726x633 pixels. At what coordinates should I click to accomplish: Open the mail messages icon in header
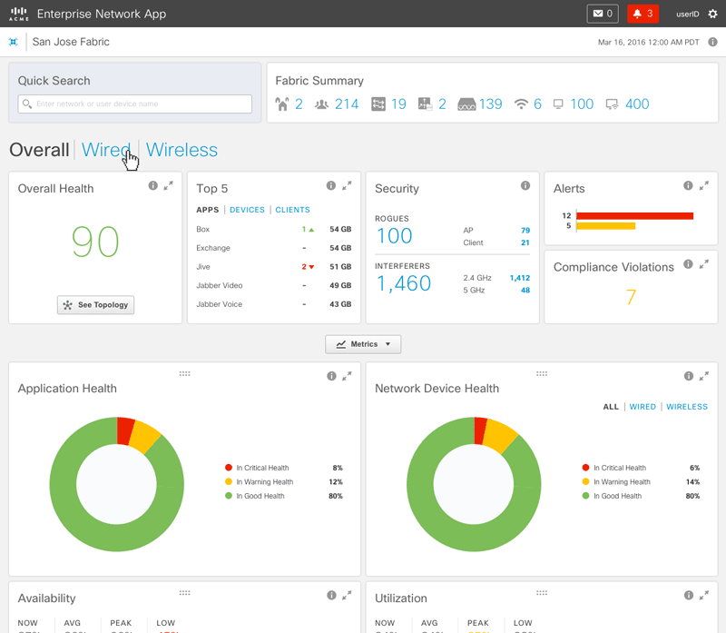603,14
